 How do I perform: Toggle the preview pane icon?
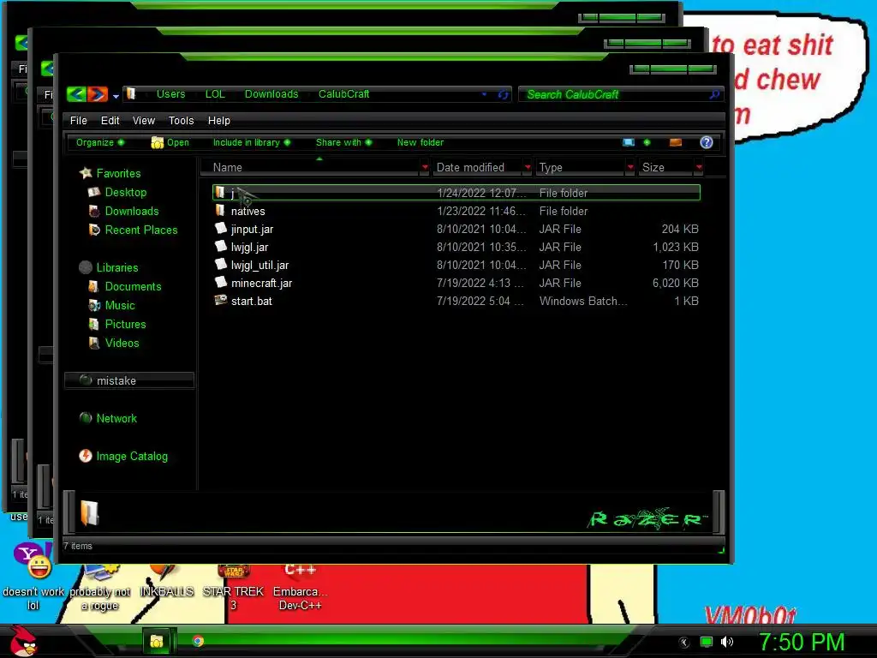pyautogui.click(x=676, y=142)
